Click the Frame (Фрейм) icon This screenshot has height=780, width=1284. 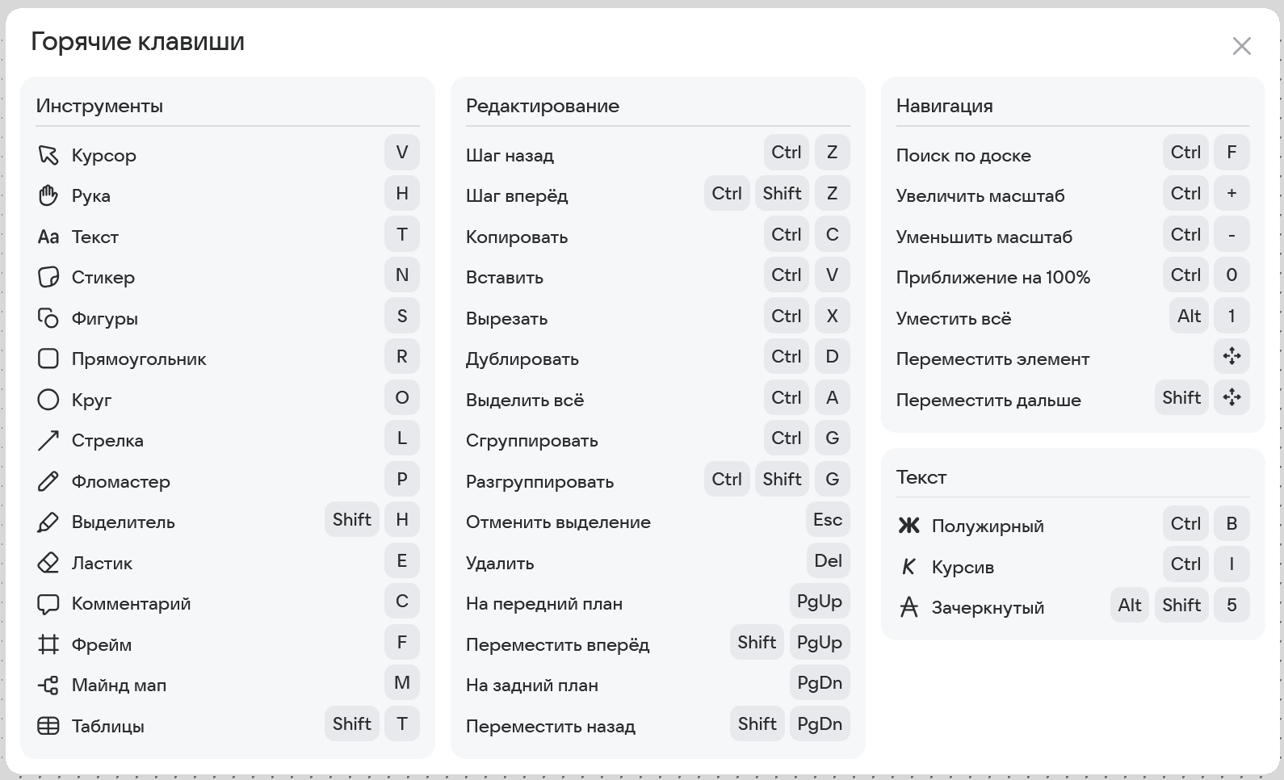tap(48, 644)
